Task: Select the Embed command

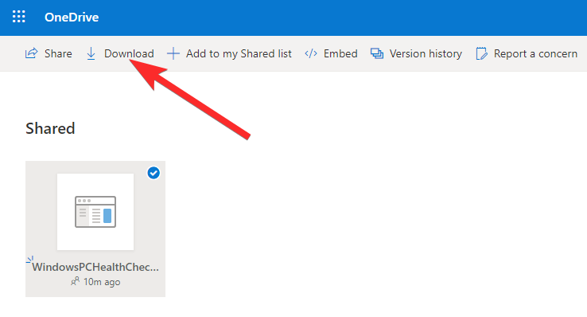Action: (340, 53)
